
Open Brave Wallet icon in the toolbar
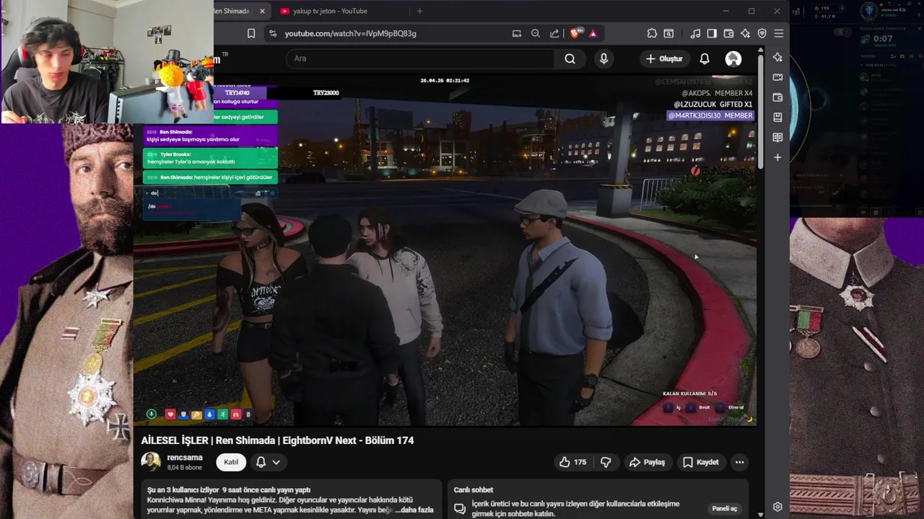[x=728, y=33]
